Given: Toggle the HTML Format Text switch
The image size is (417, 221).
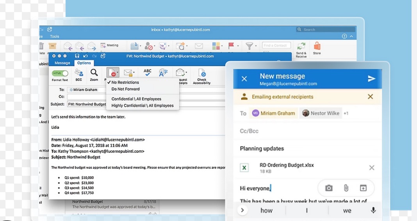Looking at the screenshot, I should coord(60,73).
